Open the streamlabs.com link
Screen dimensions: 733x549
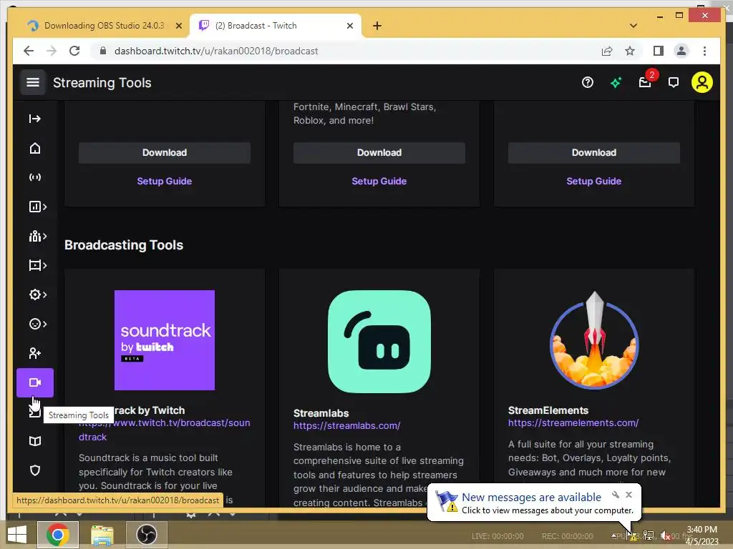click(x=347, y=426)
